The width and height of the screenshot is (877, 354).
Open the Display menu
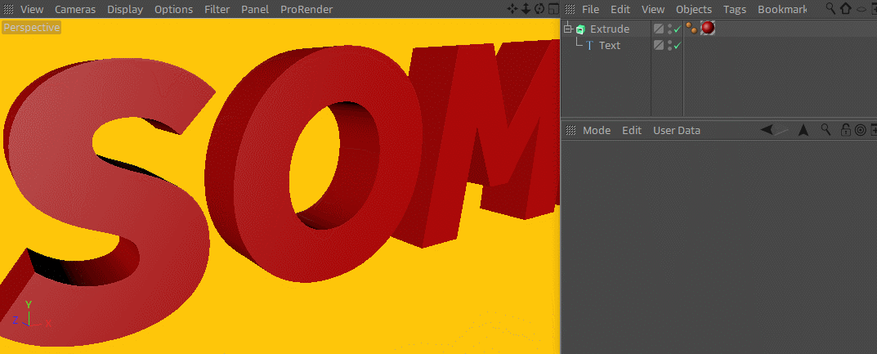pos(125,10)
